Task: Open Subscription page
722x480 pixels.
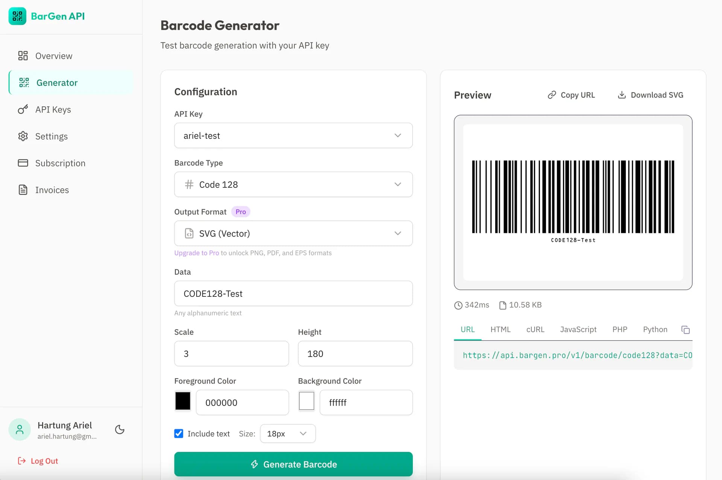Action: tap(71, 163)
